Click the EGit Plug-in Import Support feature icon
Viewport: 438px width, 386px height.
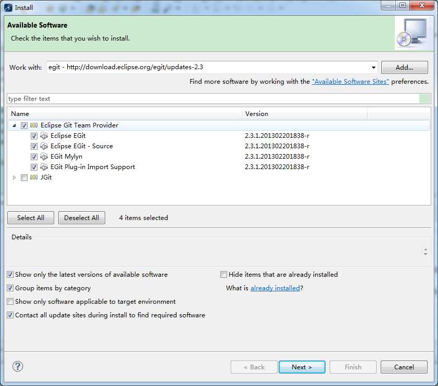[44, 167]
